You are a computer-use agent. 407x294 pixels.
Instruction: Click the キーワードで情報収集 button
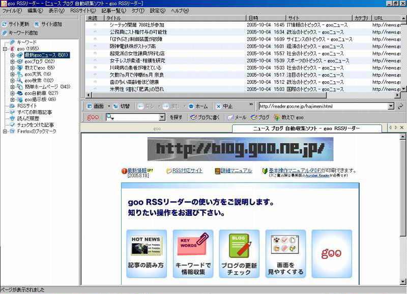(x=193, y=253)
